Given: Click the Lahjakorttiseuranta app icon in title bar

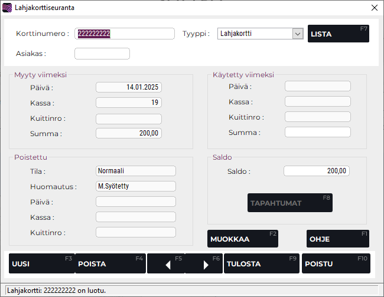Looking at the screenshot, I should (x=7, y=8).
